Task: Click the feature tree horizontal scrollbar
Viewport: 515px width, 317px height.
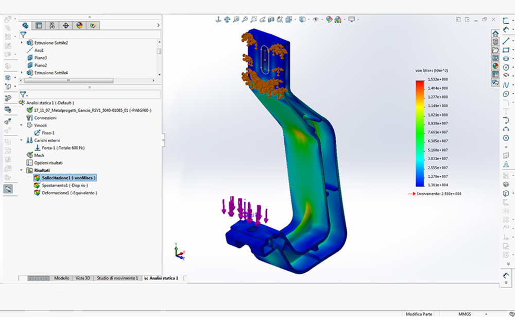Action: point(68,80)
